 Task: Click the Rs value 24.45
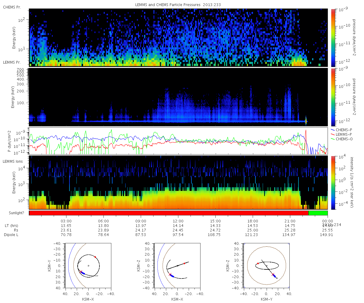click(178, 230)
